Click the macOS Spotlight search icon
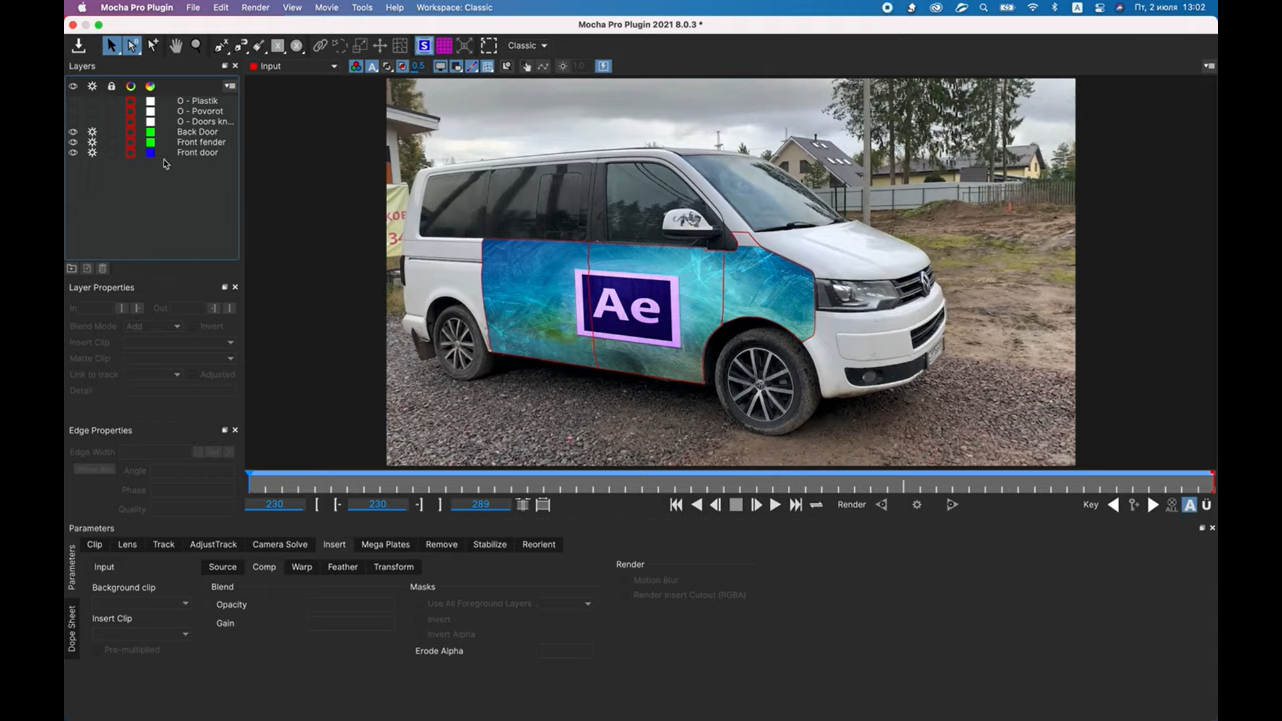The width and height of the screenshot is (1282, 721). (x=983, y=7)
